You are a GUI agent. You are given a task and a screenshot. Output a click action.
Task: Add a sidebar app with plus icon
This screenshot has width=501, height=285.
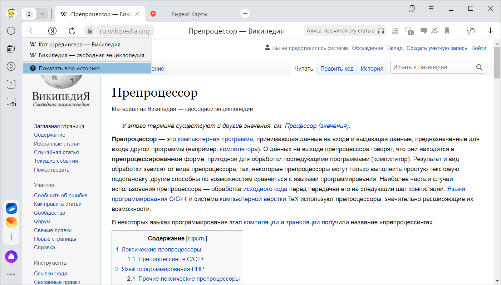pos(11,237)
